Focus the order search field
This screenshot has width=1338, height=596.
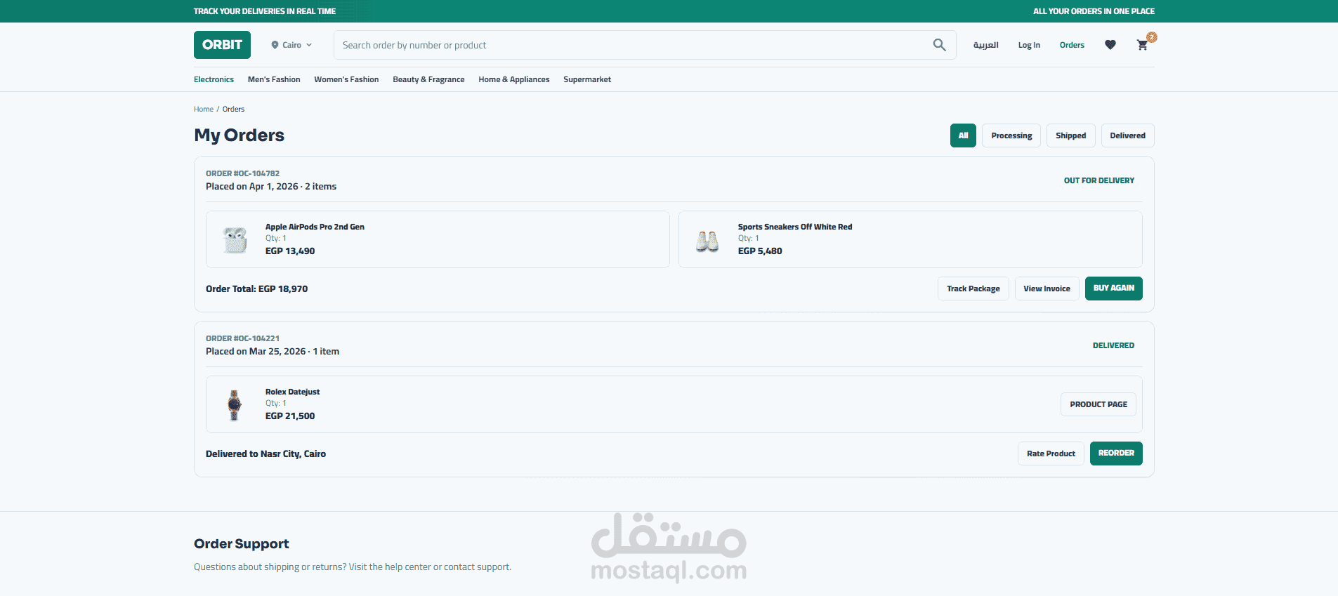(x=645, y=45)
